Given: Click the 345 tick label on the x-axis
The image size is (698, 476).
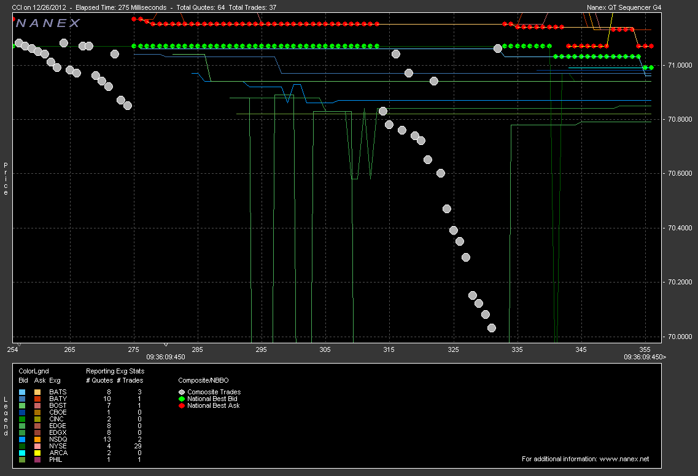Looking at the screenshot, I should tap(581, 350).
